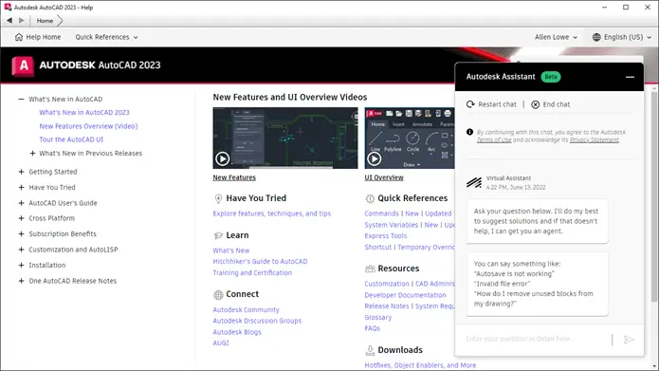The image size is (659, 371).
Task: Click the Learn graduation cap icon
Action: [x=218, y=235]
